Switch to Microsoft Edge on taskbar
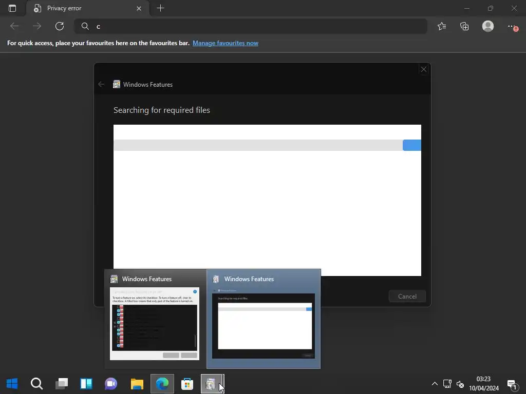526x394 pixels. [x=162, y=384]
